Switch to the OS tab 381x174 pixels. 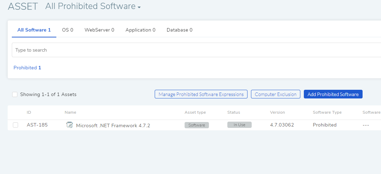(67, 30)
